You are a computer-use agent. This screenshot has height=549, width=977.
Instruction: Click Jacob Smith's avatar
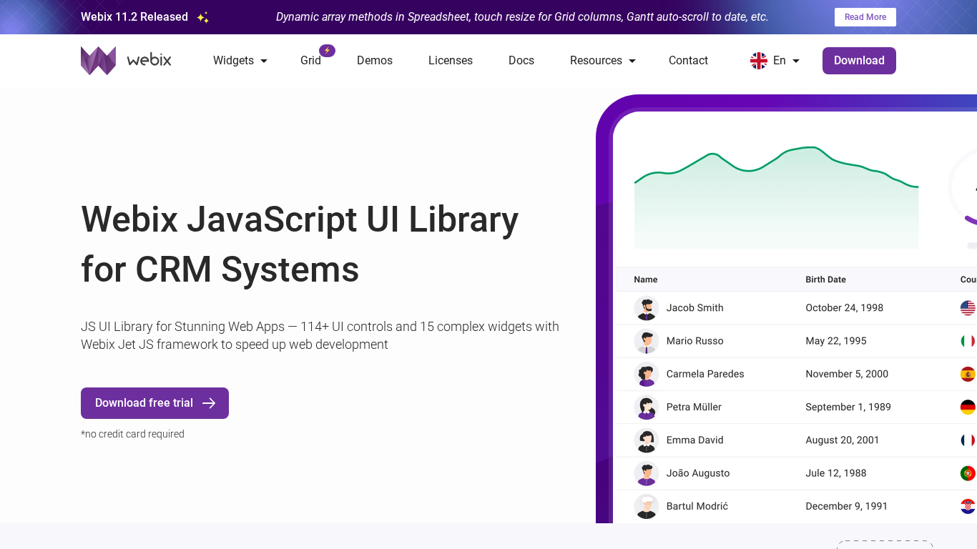click(x=647, y=308)
